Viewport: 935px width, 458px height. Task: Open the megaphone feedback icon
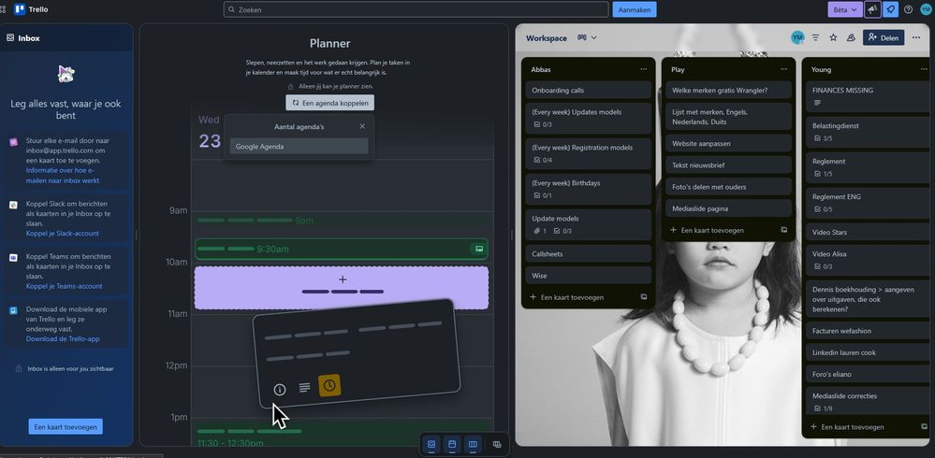872,9
